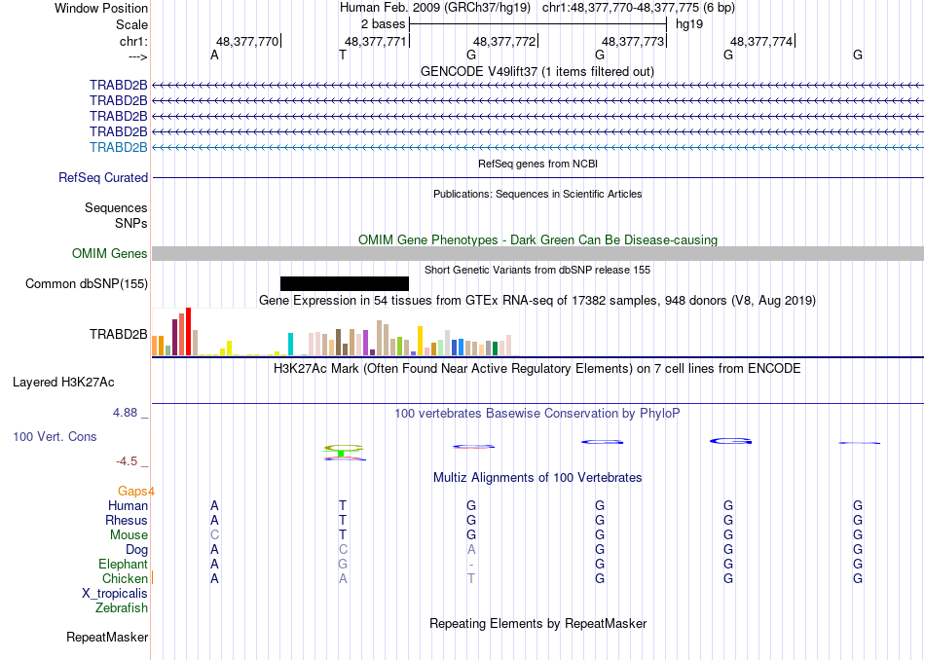Click the Layered H3K27Ac track label

(x=63, y=383)
